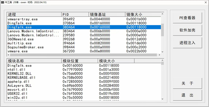Click module address 0x77970000
The width and height of the screenshot is (209, 107).
click(x=73, y=69)
